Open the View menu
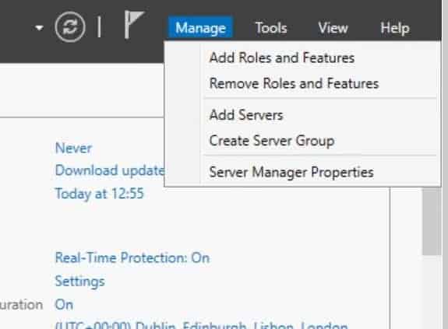The height and width of the screenshot is (329, 448). click(333, 28)
